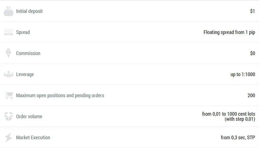Click the lightning bolt Market Execution icon

coord(8,137)
